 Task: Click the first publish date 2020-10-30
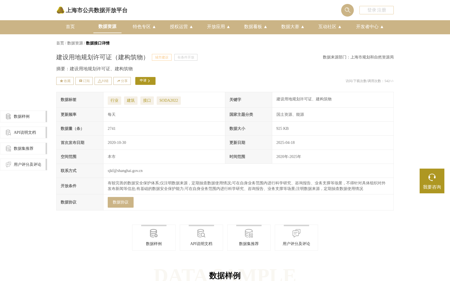[x=117, y=143]
